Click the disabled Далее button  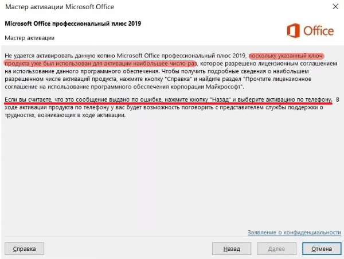click(x=276, y=249)
